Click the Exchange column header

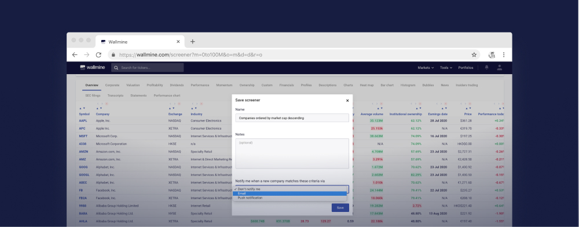(x=175, y=115)
